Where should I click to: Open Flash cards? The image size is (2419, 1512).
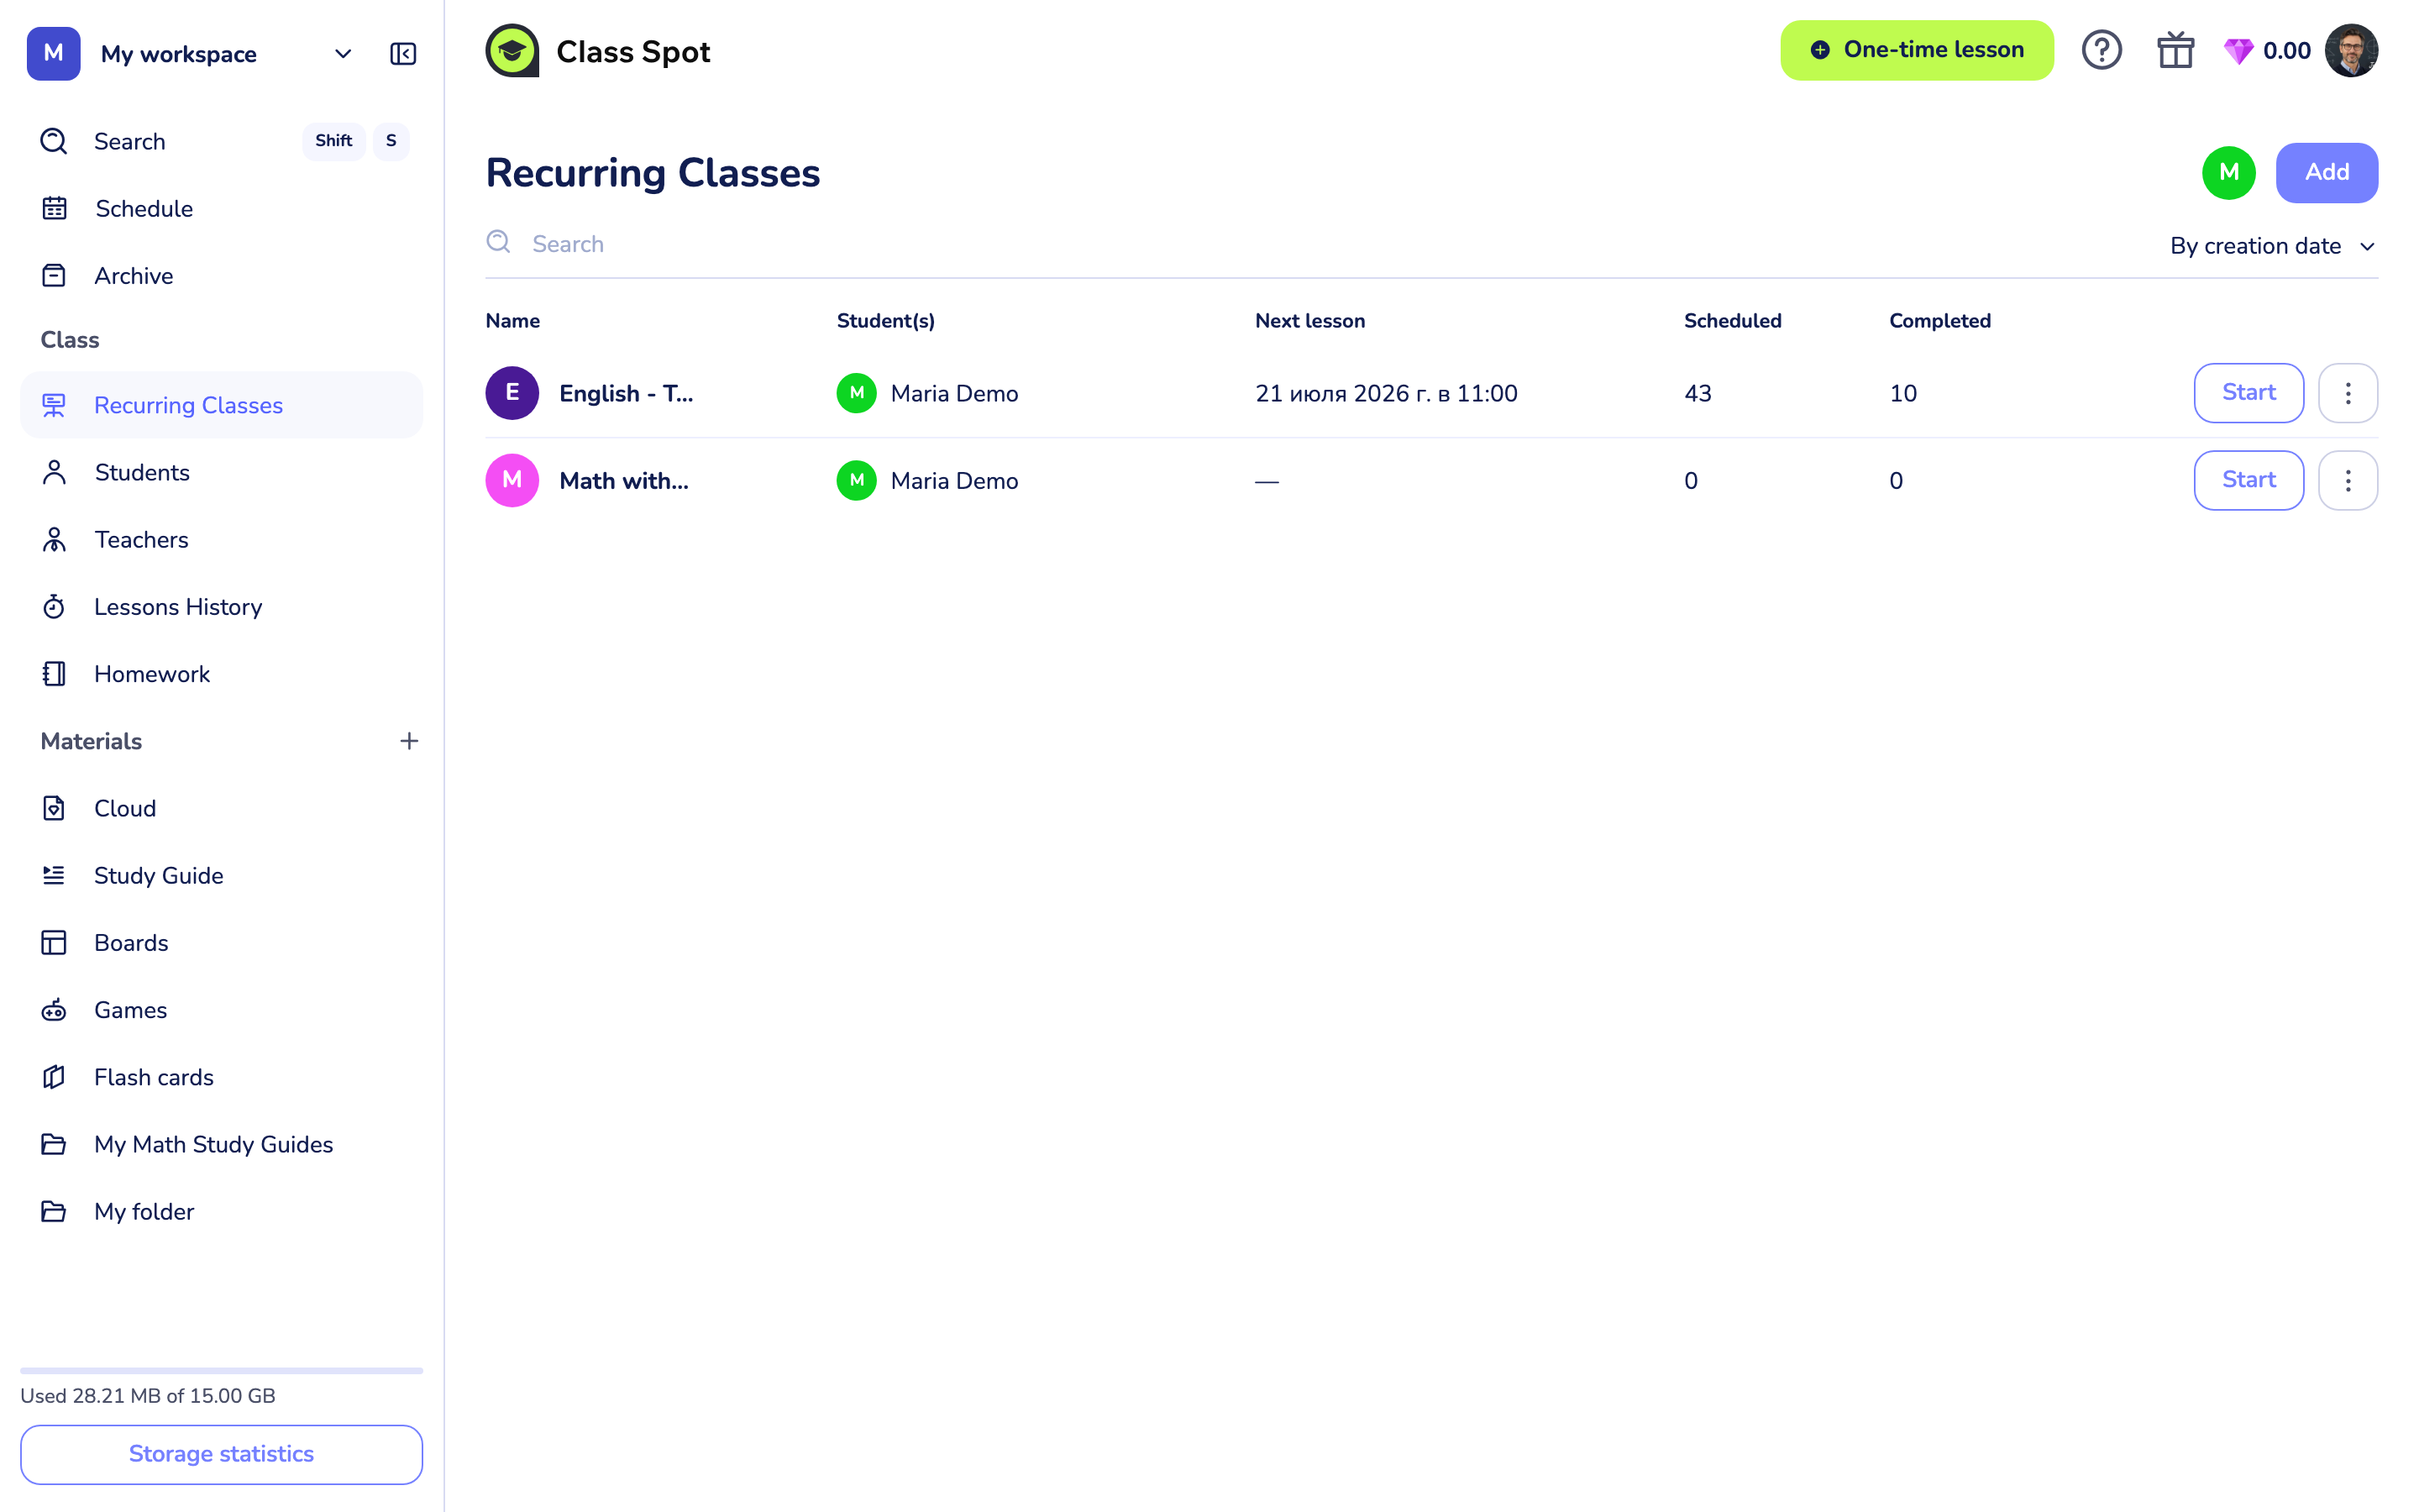221,1077
